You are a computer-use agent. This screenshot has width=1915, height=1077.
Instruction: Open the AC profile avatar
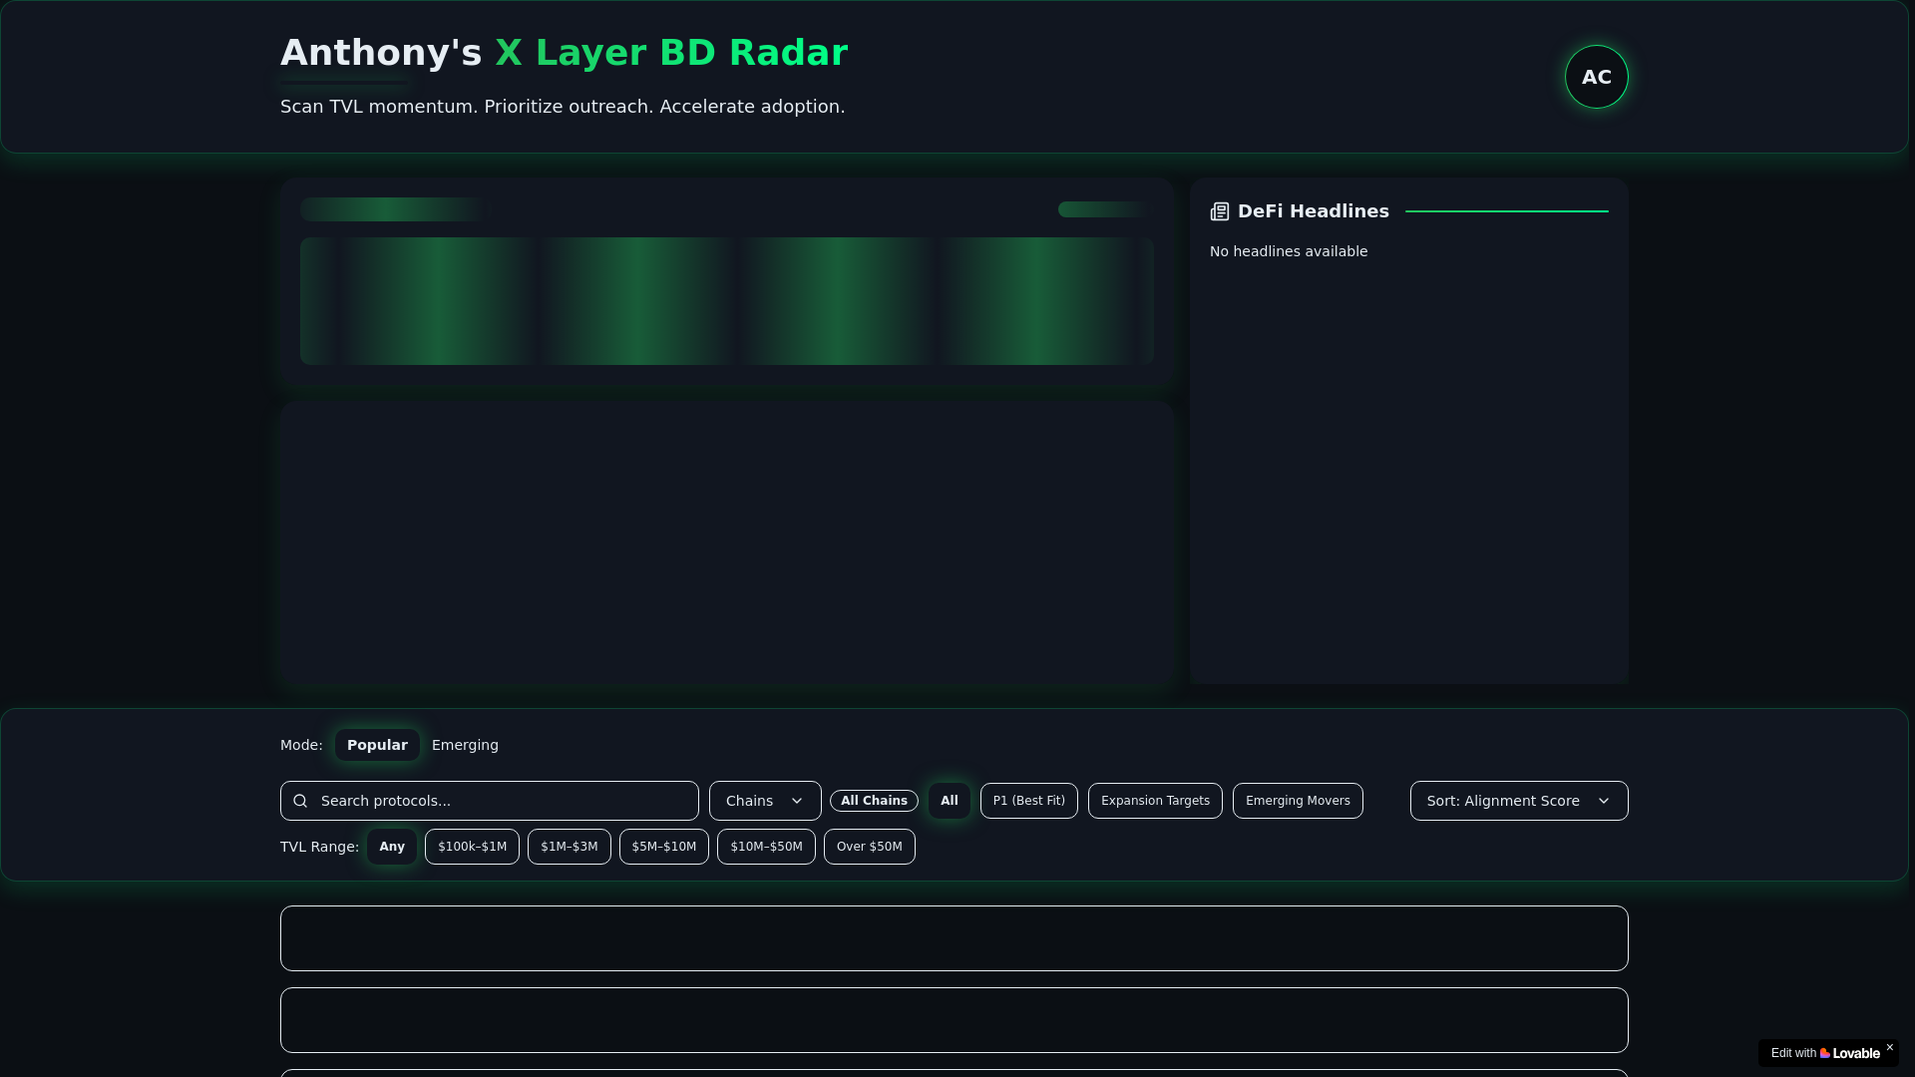click(x=1596, y=77)
